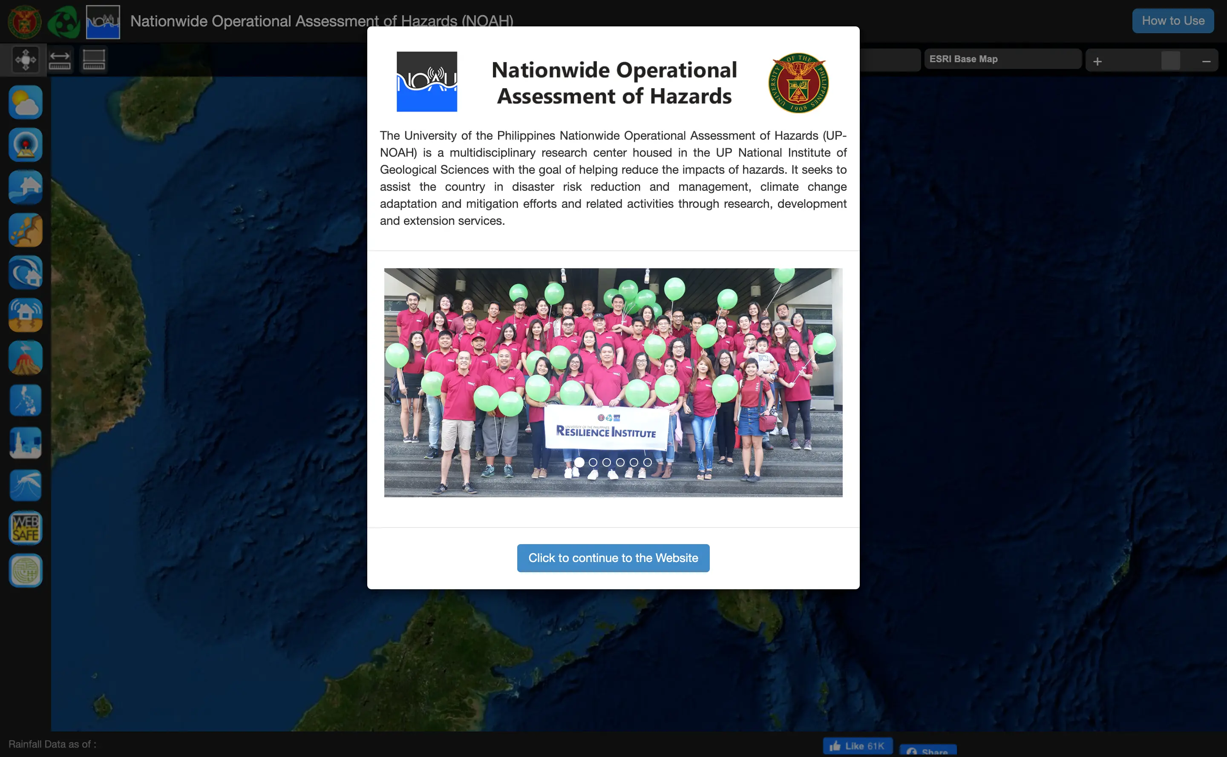The image size is (1227, 757).
Task: Select the measure area ruler tool
Action: (x=94, y=60)
